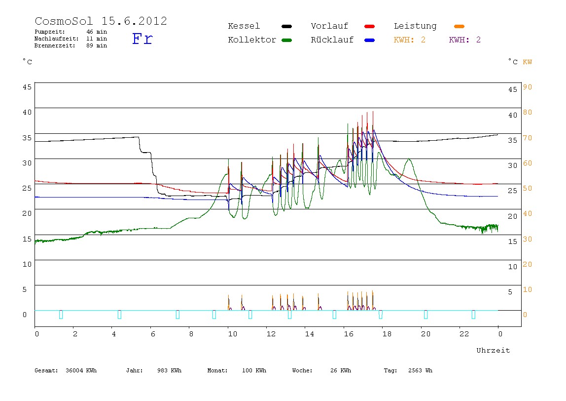Viewport: 566px width, 401px height.
Task: Click the "8" hour tick on time axis
Action: (x=191, y=334)
